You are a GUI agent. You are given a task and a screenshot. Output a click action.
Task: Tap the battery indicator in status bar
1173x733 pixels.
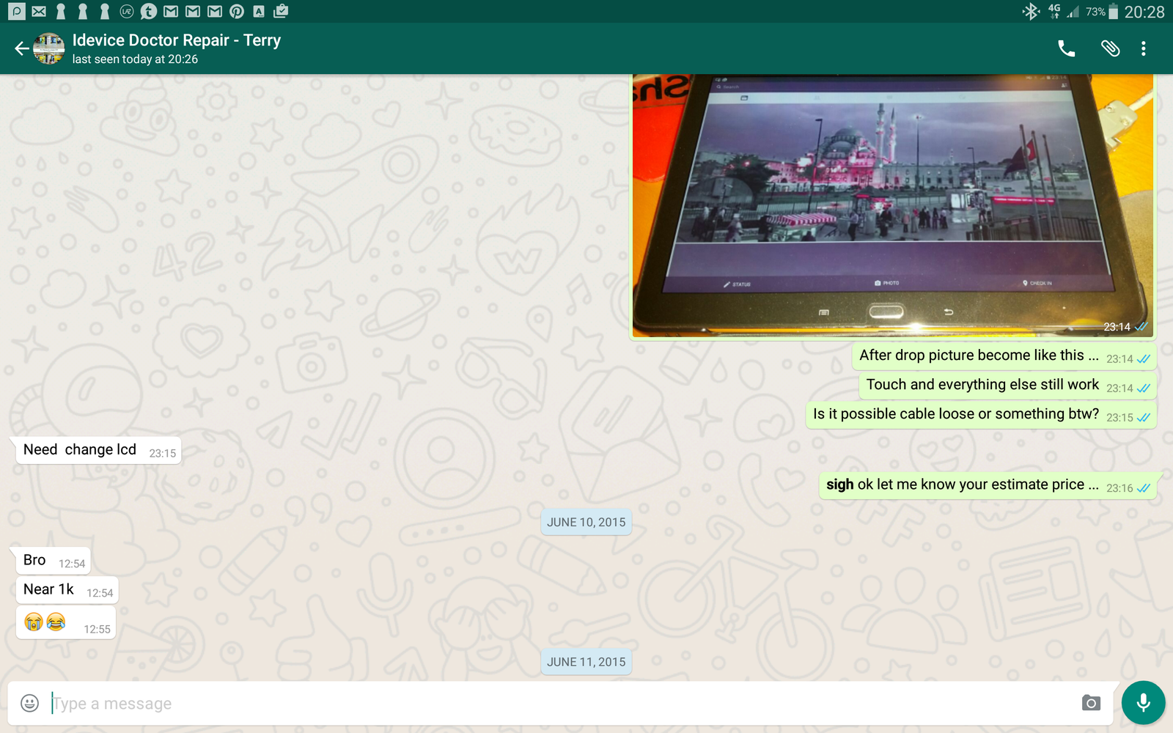1113,11
